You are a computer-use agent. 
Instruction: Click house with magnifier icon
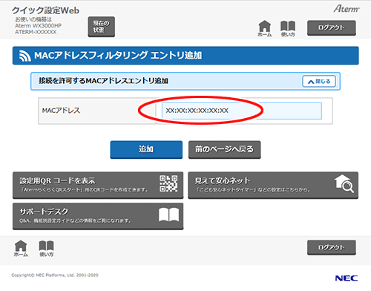pos(344,183)
